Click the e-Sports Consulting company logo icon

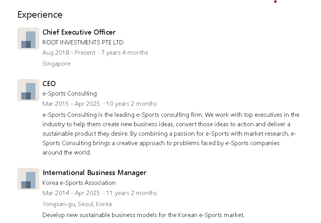[x=28, y=90]
